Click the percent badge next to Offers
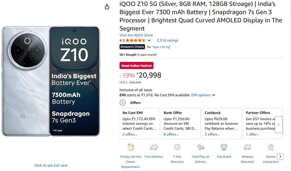This screenshot has height=171, width=291. (122, 103)
